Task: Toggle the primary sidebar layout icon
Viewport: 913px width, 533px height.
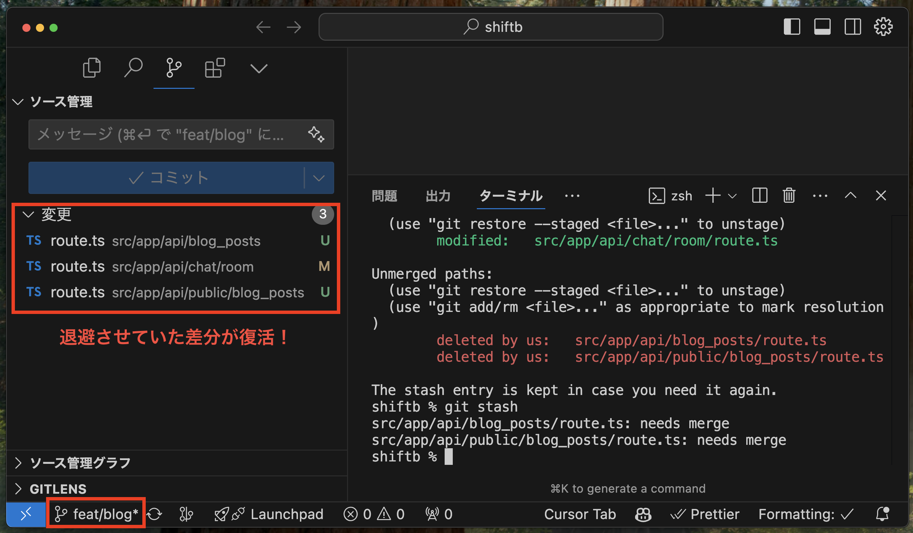Action: point(792,27)
